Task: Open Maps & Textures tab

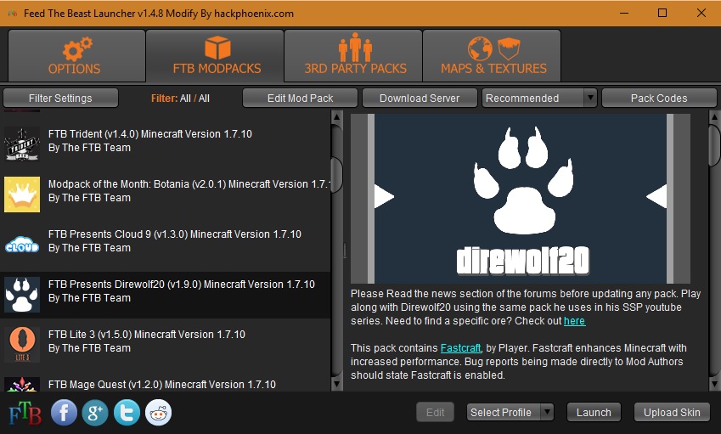Action: point(492,55)
